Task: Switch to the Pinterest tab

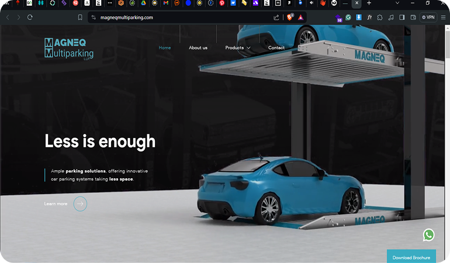Action: pyautogui.click(x=222, y=3)
